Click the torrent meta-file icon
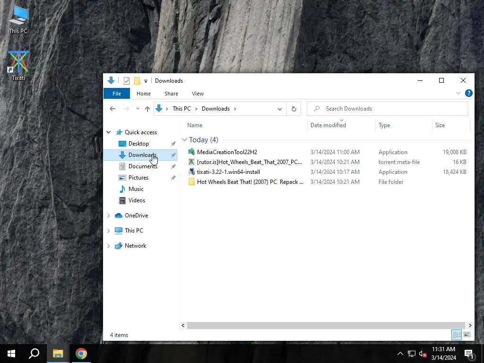The height and width of the screenshot is (363, 484). [x=191, y=162]
